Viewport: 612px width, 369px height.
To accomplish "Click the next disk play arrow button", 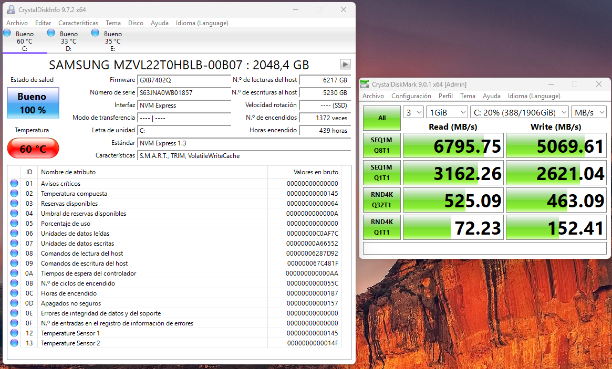I will click(x=345, y=64).
